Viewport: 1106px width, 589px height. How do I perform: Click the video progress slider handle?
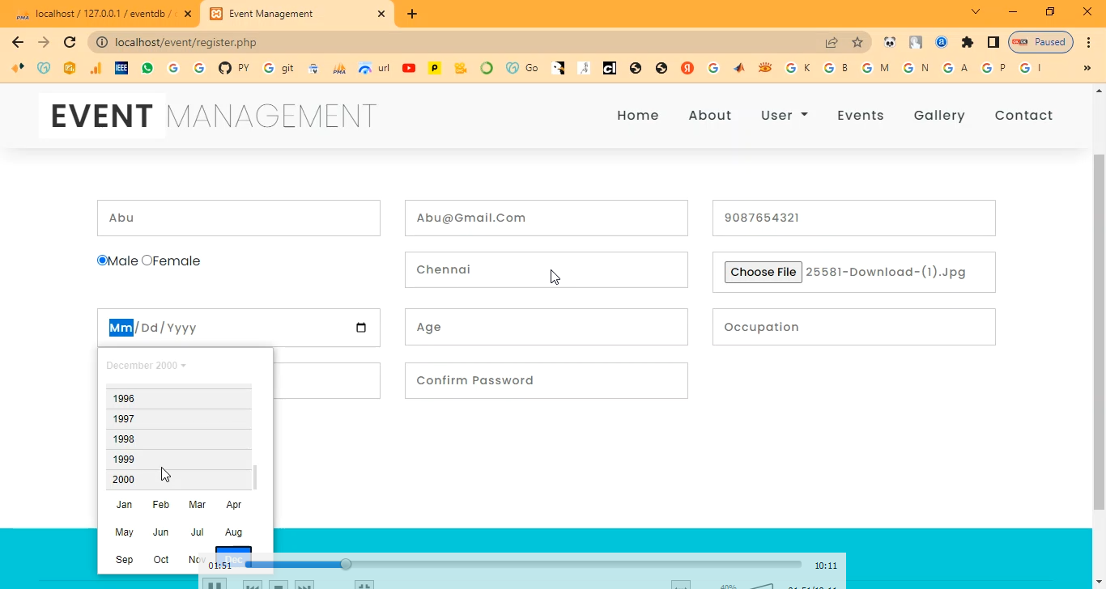[346, 564]
